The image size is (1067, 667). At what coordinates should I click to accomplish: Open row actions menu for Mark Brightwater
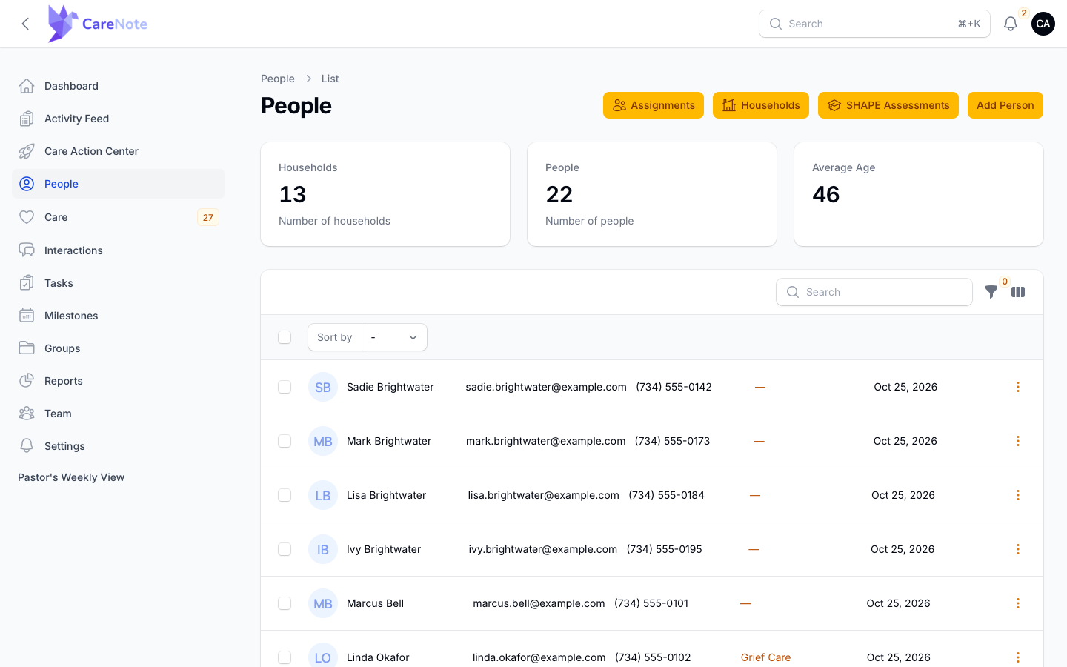pyautogui.click(x=1018, y=441)
